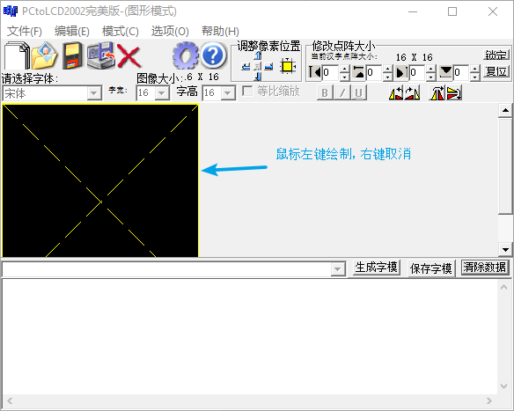Image resolution: width=514 pixels, height=411 pixels.
Task: Open help with question mark icon
Action: coord(213,55)
